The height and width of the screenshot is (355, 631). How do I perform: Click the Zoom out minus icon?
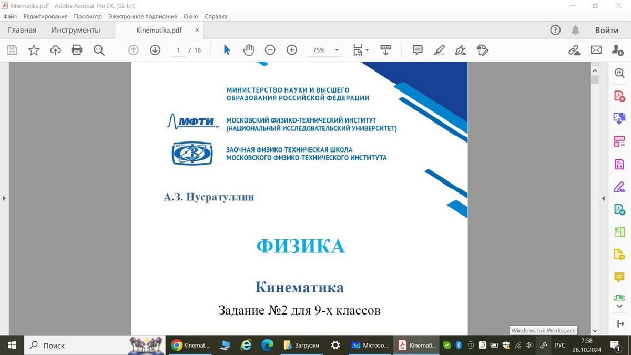click(270, 50)
